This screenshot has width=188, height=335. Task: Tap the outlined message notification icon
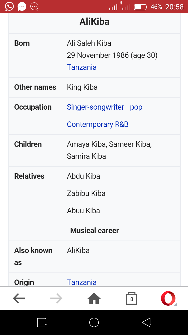(34, 7)
